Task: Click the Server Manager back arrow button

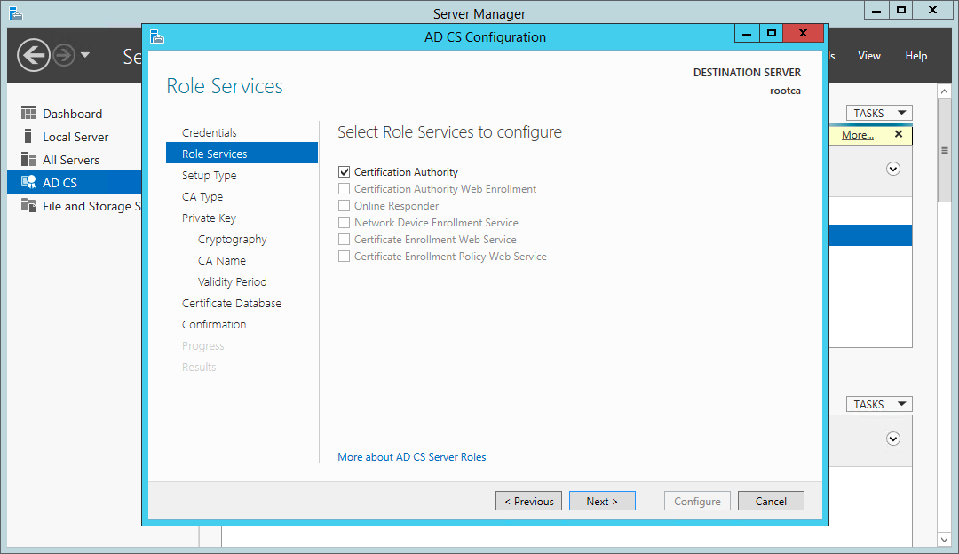Action: (33, 56)
